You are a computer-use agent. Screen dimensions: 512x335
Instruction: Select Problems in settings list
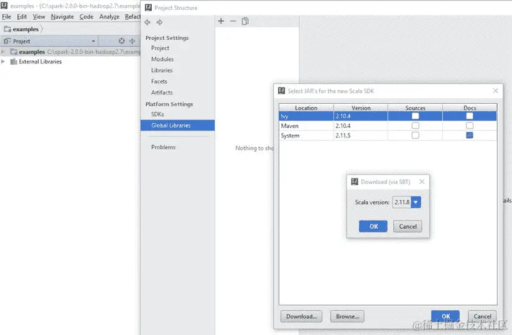coord(163,147)
